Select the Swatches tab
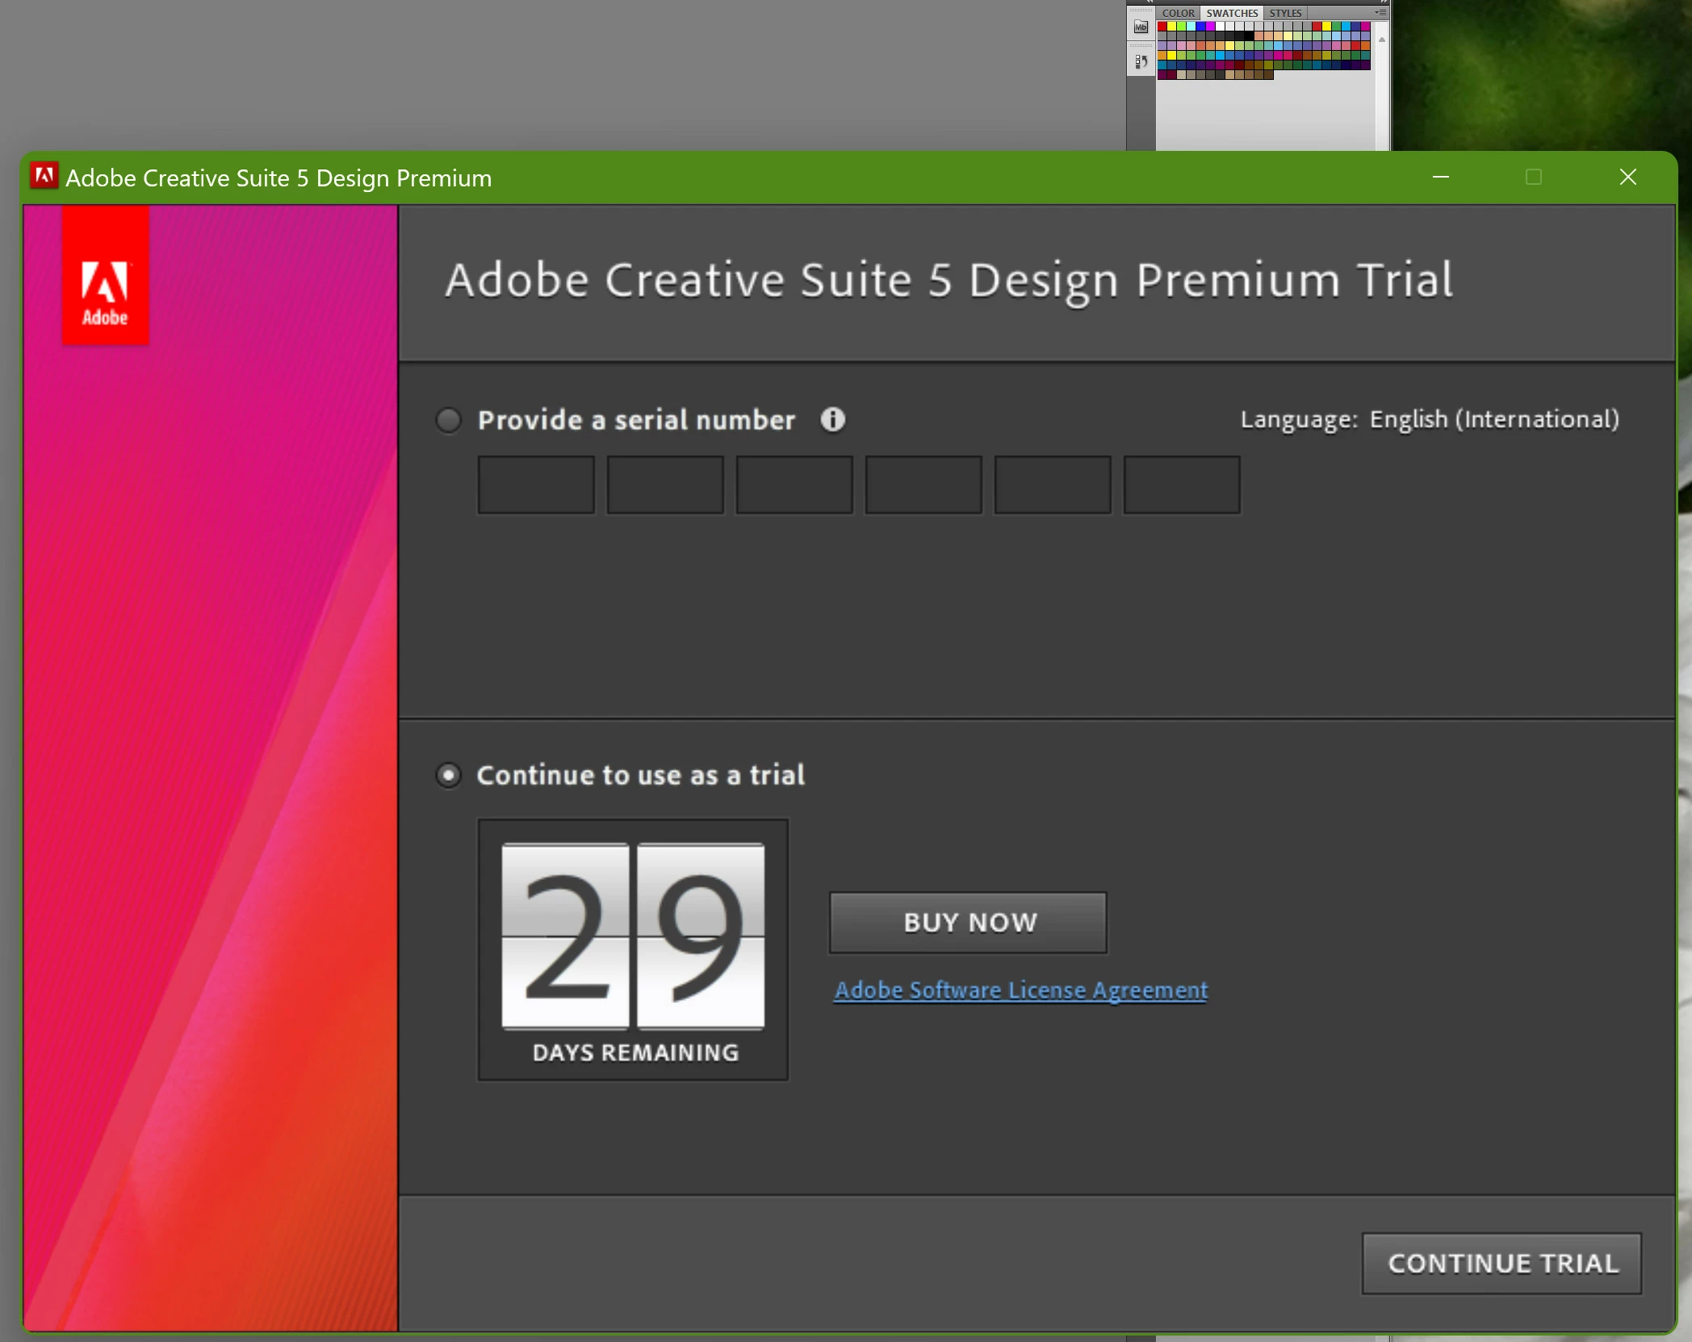 pos(1231,13)
